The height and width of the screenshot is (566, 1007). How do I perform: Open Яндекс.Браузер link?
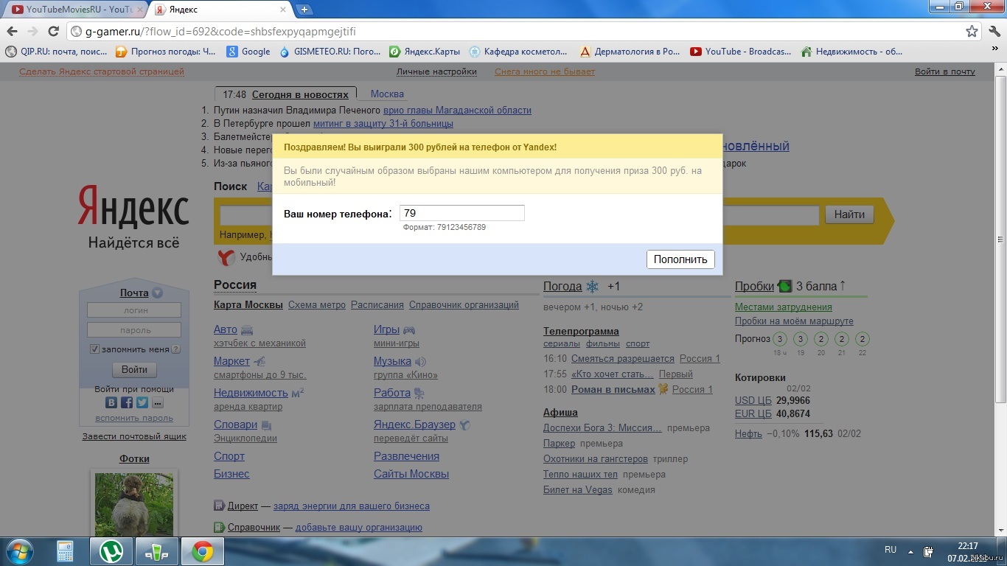point(414,424)
